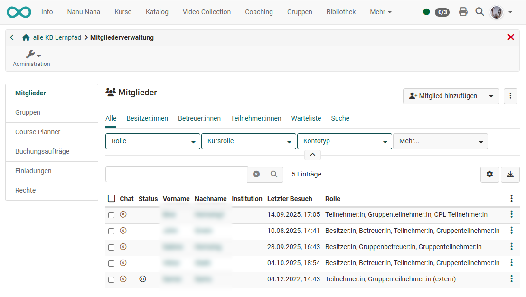Toggle the select-all checkbox in the table header
Viewport: 526px width, 297px height.
click(112, 199)
